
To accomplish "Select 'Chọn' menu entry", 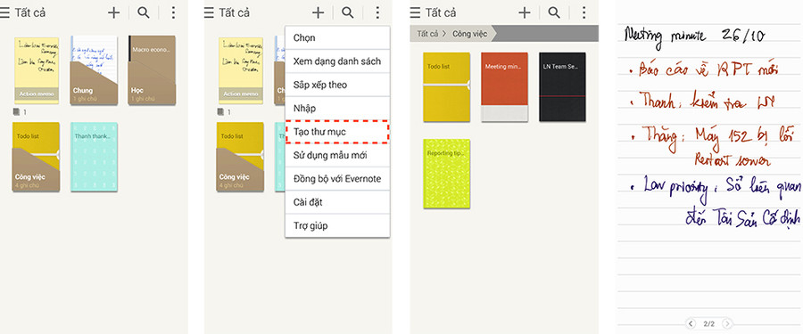I will 337,37.
